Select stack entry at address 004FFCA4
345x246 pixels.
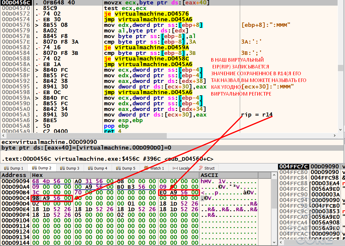293,222
